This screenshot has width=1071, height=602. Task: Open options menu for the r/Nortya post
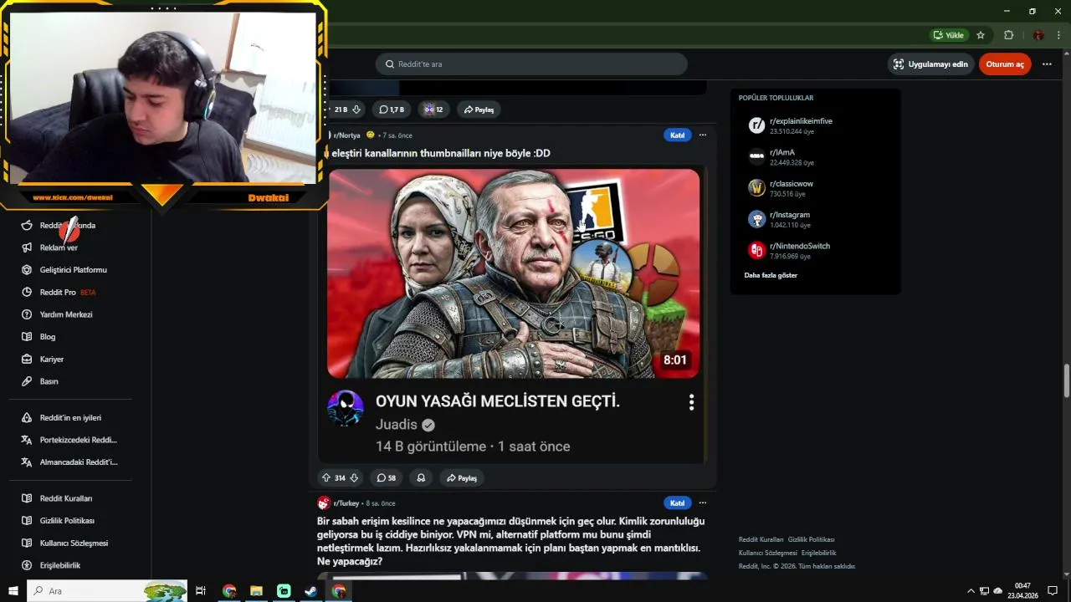pos(703,135)
